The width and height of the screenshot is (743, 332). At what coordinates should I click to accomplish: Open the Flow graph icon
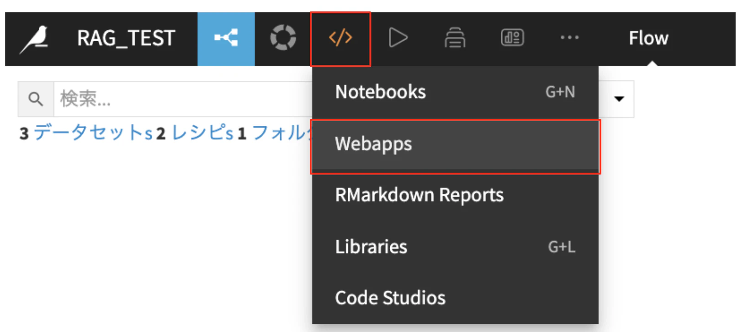point(226,38)
